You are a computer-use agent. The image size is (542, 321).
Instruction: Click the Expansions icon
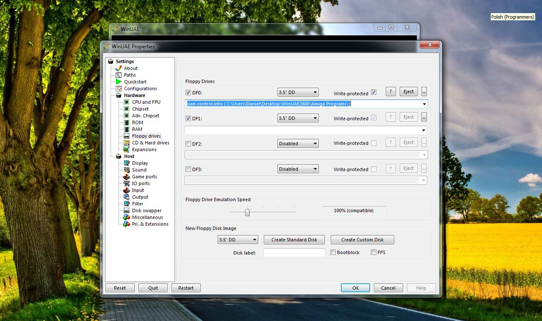[x=127, y=149]
